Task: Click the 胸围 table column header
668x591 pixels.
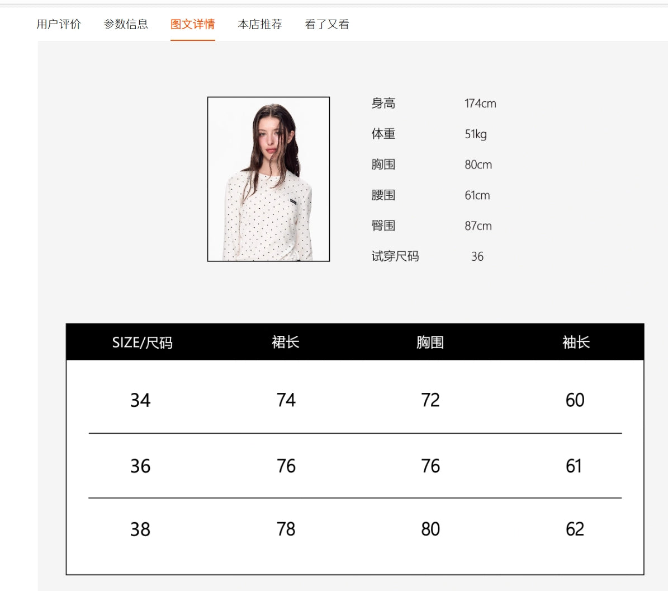Action: (x=430, y=342)
